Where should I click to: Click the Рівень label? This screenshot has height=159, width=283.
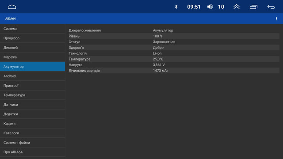click(x=74, y=36)
